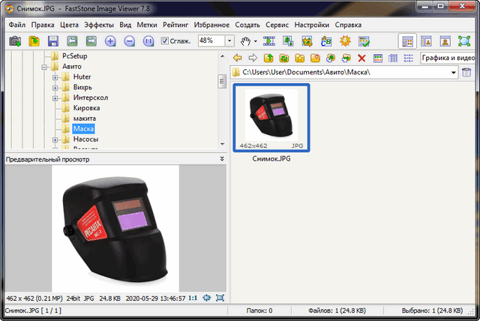Viewport: 480px width, 321px height.
Task: Open the Создать menu
Action: pyautogui.click(x=247, y=25)
